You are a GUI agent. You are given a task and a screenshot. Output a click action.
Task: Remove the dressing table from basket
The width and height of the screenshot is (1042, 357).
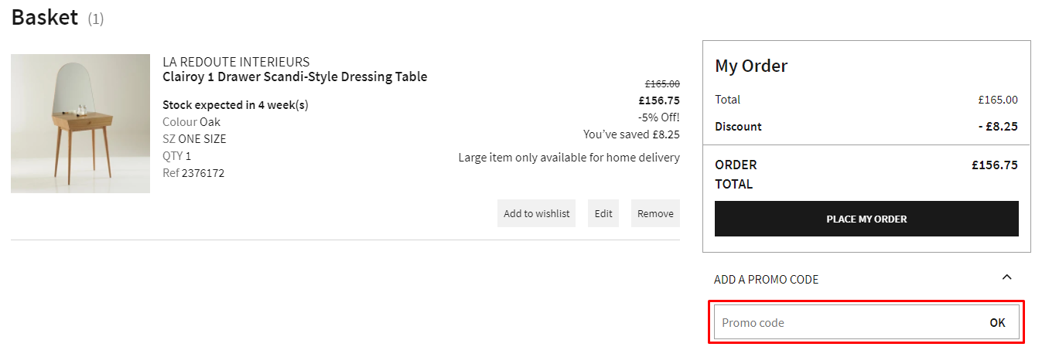(655, 213)
